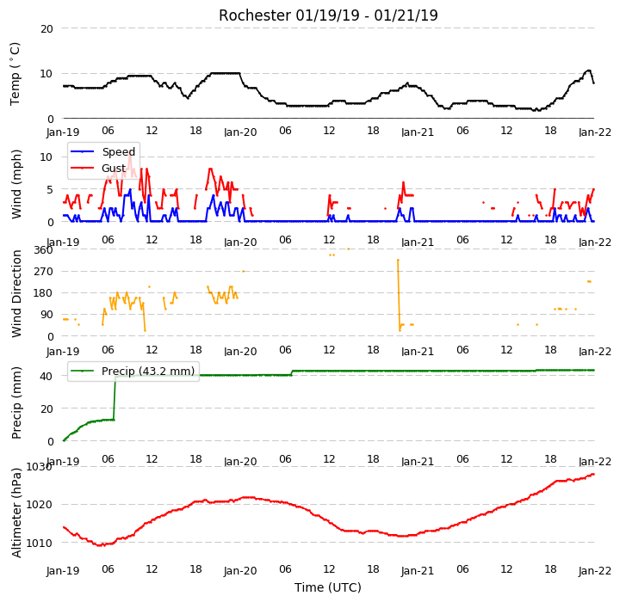Click the Temp (°C) axis label

(15, 74)
